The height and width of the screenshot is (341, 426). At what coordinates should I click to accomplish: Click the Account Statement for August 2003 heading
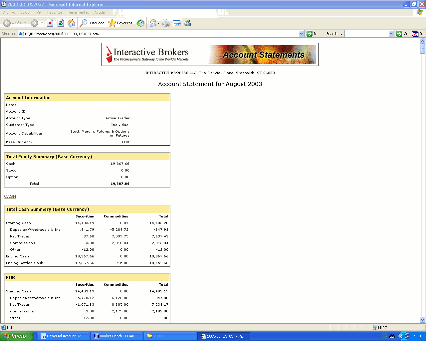tap(210, 84)
